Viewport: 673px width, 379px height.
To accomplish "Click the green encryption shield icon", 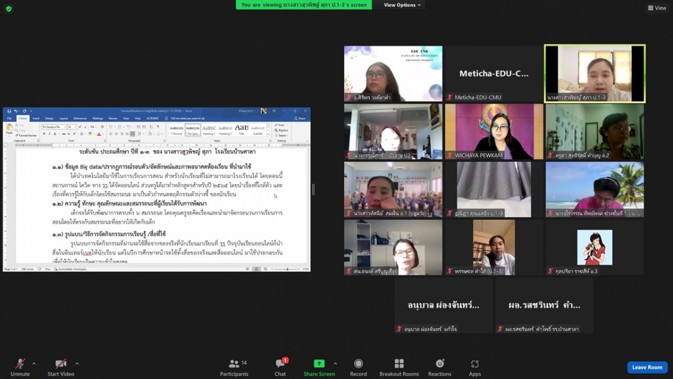I will pos(8,8).
